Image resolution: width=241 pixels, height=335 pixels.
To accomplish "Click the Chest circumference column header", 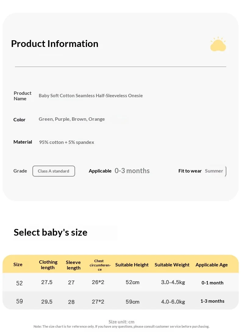I will (x=100, y=265).
